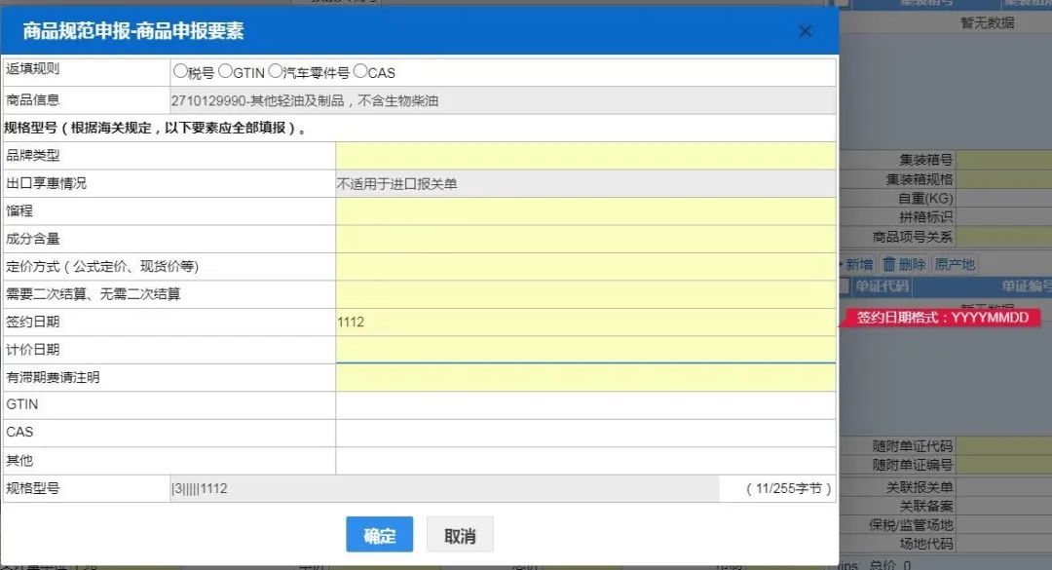Screen dimensions: 1052x570
Task: Open the 定价方式 input field
Action: pos(585,267)
